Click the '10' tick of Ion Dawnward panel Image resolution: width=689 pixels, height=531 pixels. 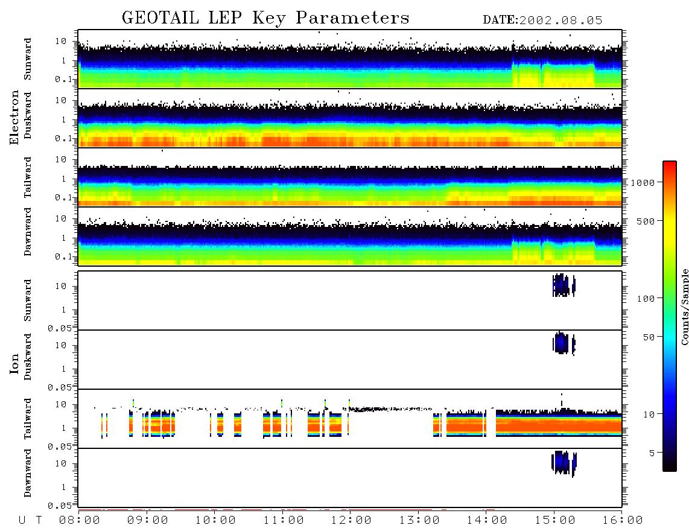click(x=61, y=464)
